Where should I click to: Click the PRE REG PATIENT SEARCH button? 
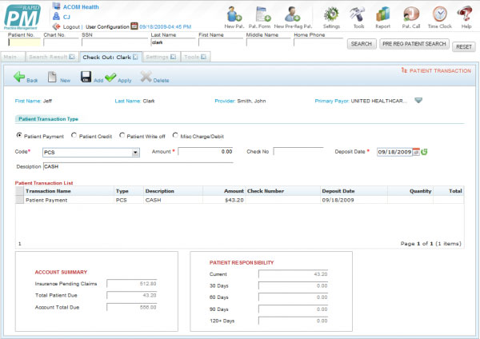pos(414,44)
